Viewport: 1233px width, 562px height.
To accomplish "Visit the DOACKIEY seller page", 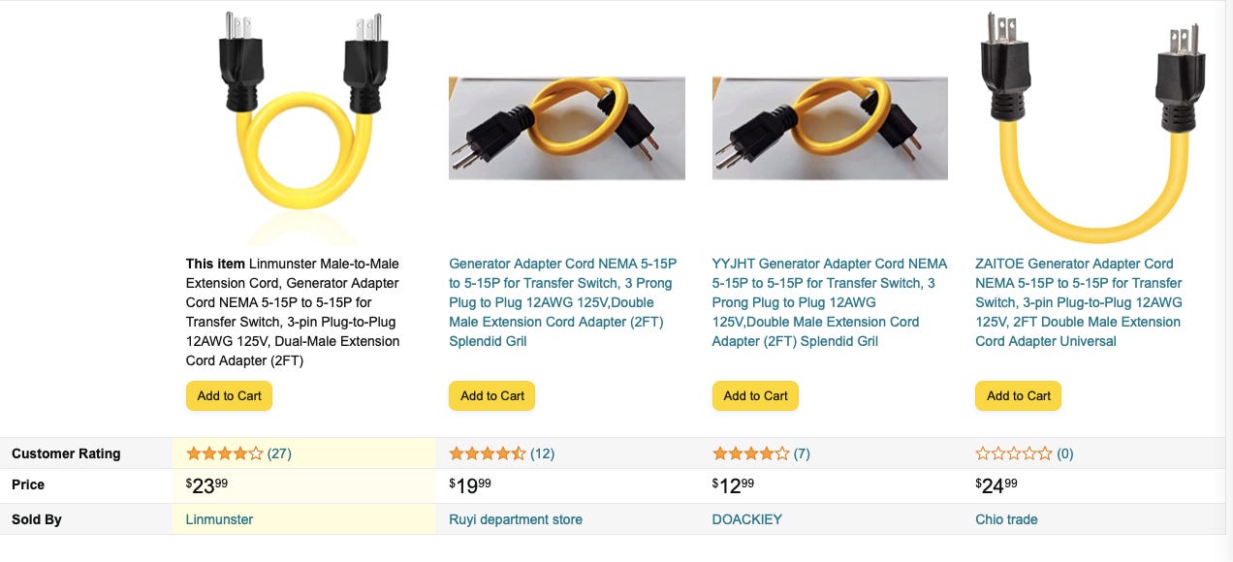I will click(746, 518).
